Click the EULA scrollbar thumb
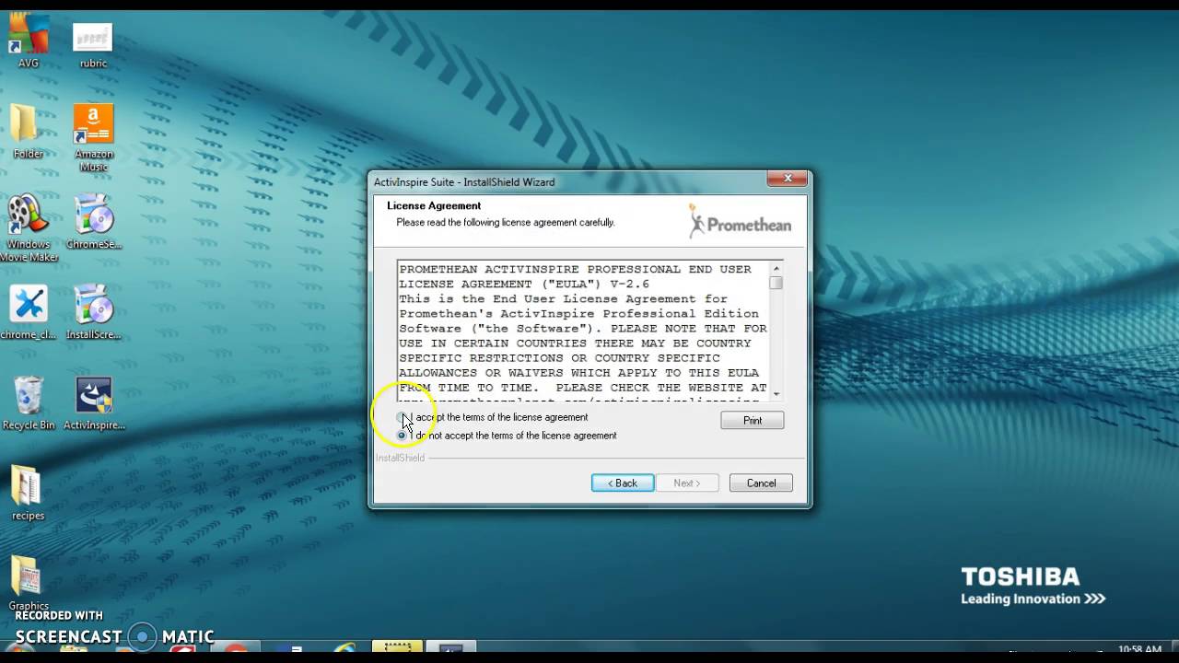 pos(776,284)
